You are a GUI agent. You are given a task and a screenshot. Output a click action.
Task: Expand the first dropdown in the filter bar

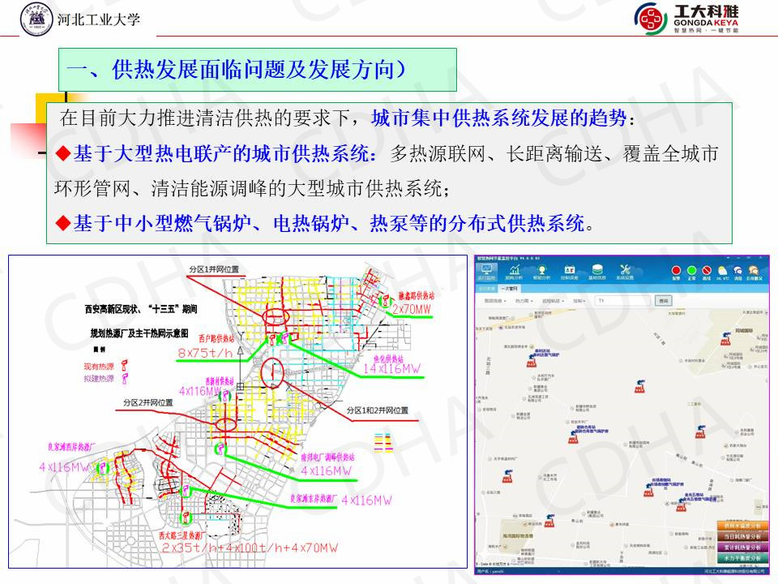click(x=494, y=300)
